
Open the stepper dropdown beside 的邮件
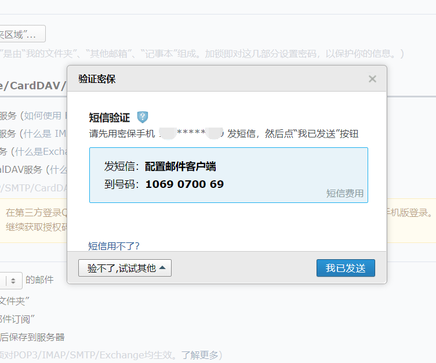click(11, 281)
